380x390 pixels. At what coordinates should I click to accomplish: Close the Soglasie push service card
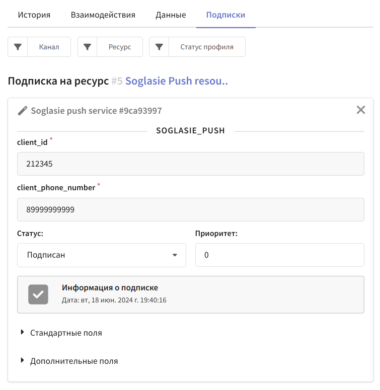pos(360,110)
